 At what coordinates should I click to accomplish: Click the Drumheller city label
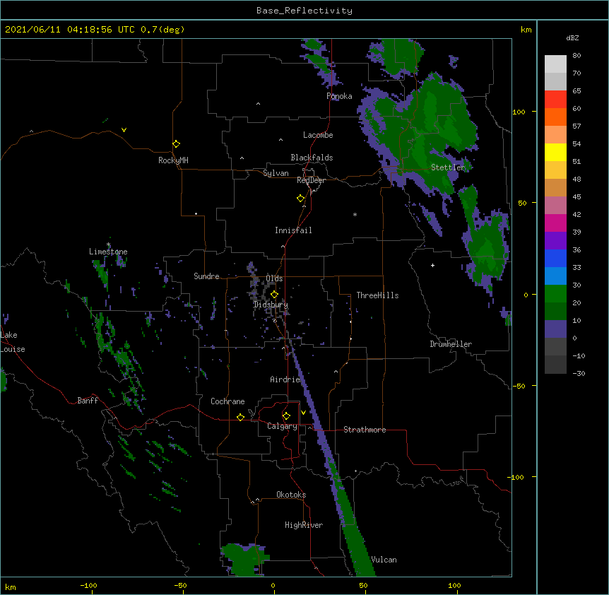[x=451, y=344]
